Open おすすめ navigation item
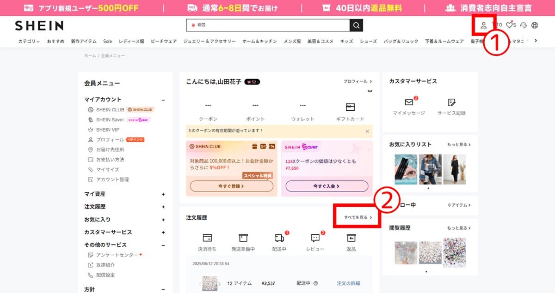555x293 pixels. coord(55,41)
